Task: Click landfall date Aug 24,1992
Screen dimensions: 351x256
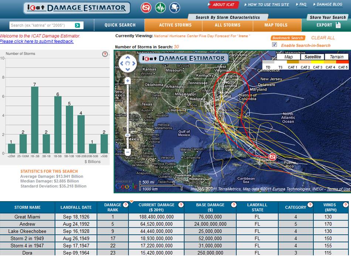Action: pos(76,224)
